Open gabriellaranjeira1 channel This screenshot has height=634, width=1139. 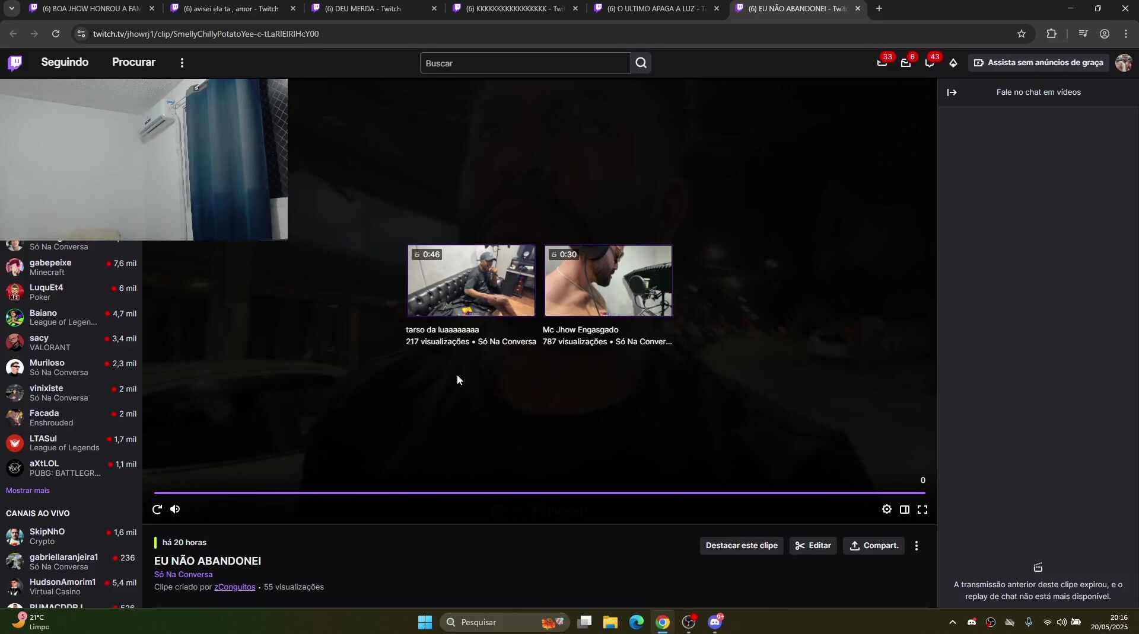click(x=71, y=562)
